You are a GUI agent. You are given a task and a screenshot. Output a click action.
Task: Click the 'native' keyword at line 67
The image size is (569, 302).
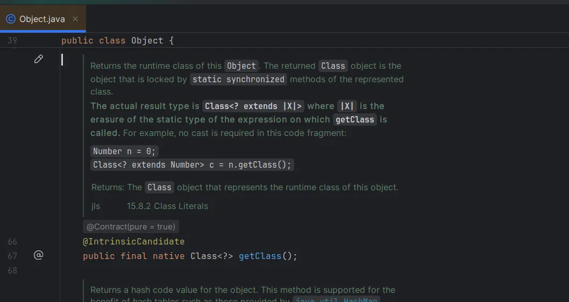point(169,256)
